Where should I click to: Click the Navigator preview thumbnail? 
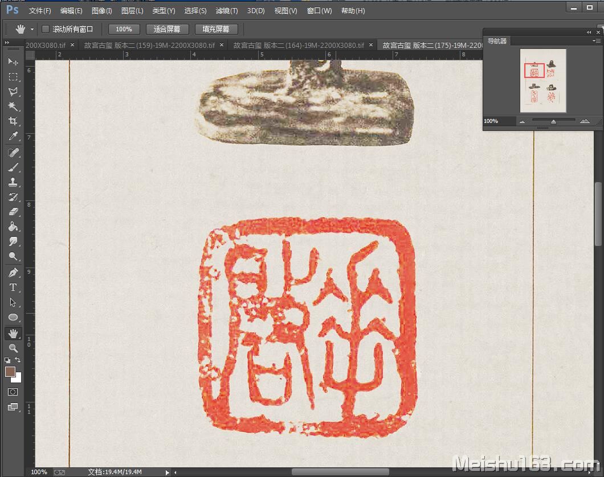tap(543, 80)
